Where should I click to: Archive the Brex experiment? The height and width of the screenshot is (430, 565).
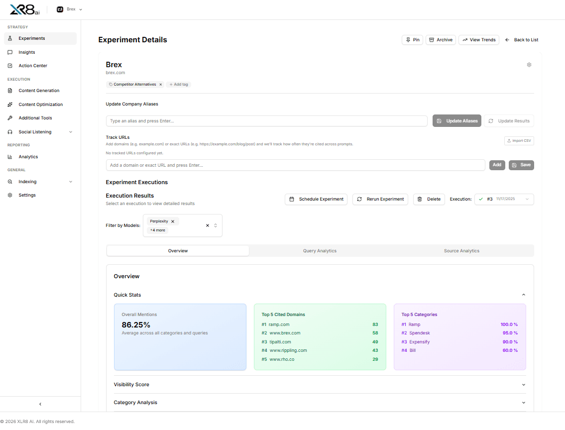[440, 39]
